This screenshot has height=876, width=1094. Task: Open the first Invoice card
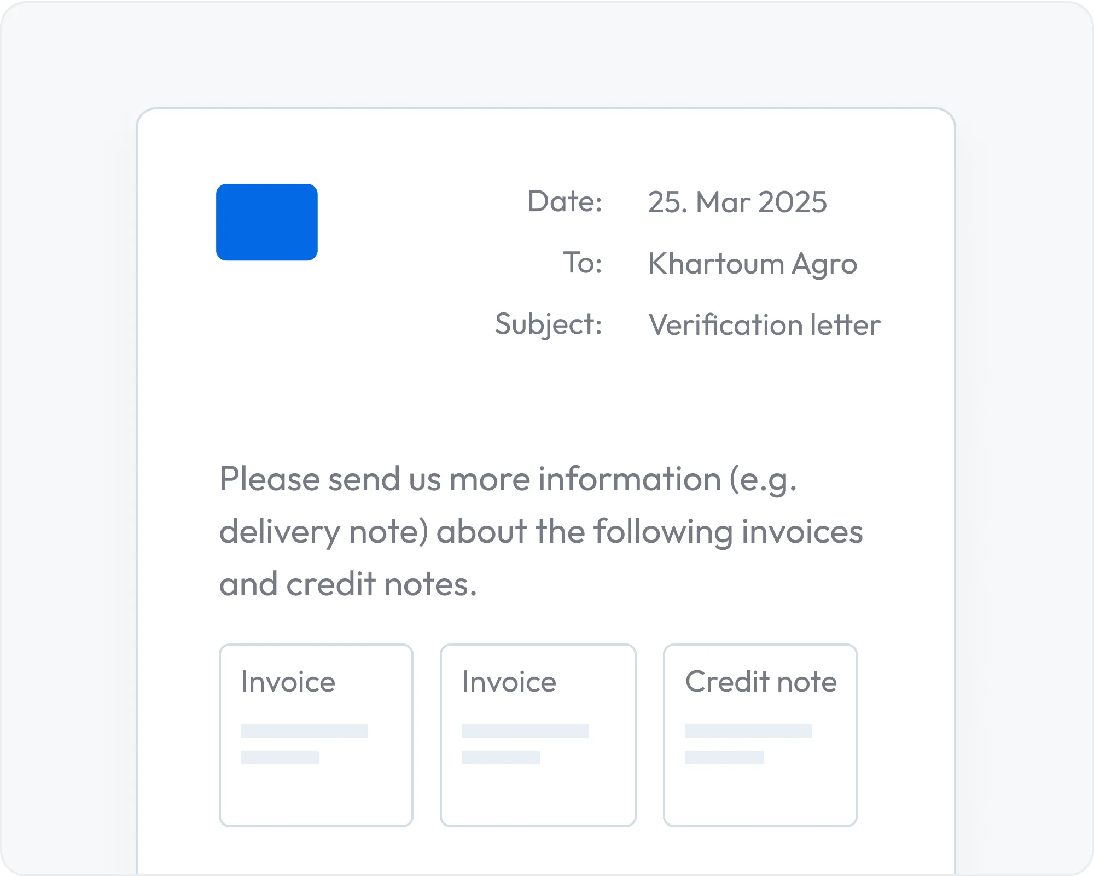coord(316,735)
